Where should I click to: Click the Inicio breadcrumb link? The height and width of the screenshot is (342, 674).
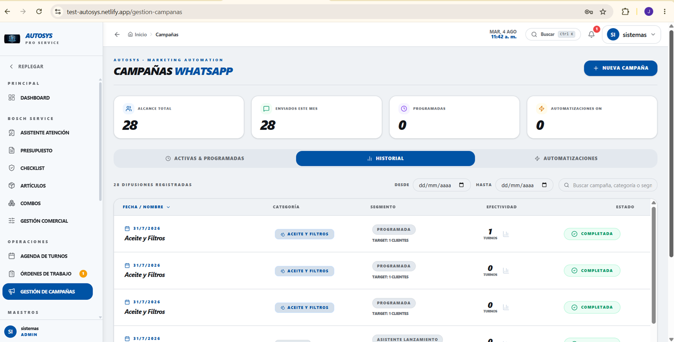(137, 34)
